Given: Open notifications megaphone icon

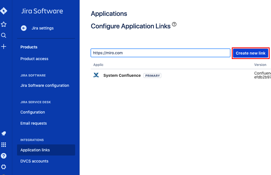Looking at the screenshot, I should pyautogui.click(x=4, y=134).
